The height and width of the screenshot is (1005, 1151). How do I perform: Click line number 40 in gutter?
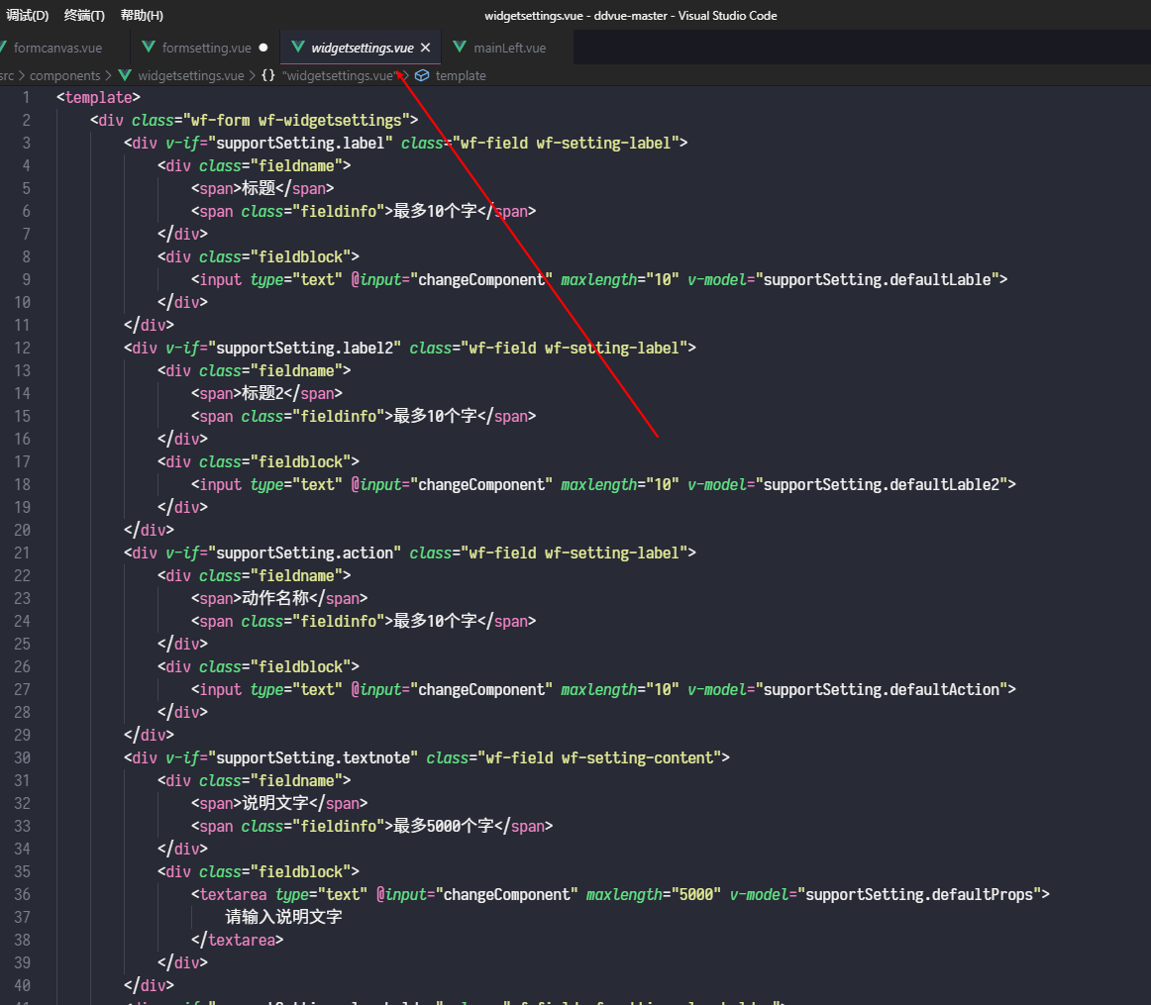point(23,986)
